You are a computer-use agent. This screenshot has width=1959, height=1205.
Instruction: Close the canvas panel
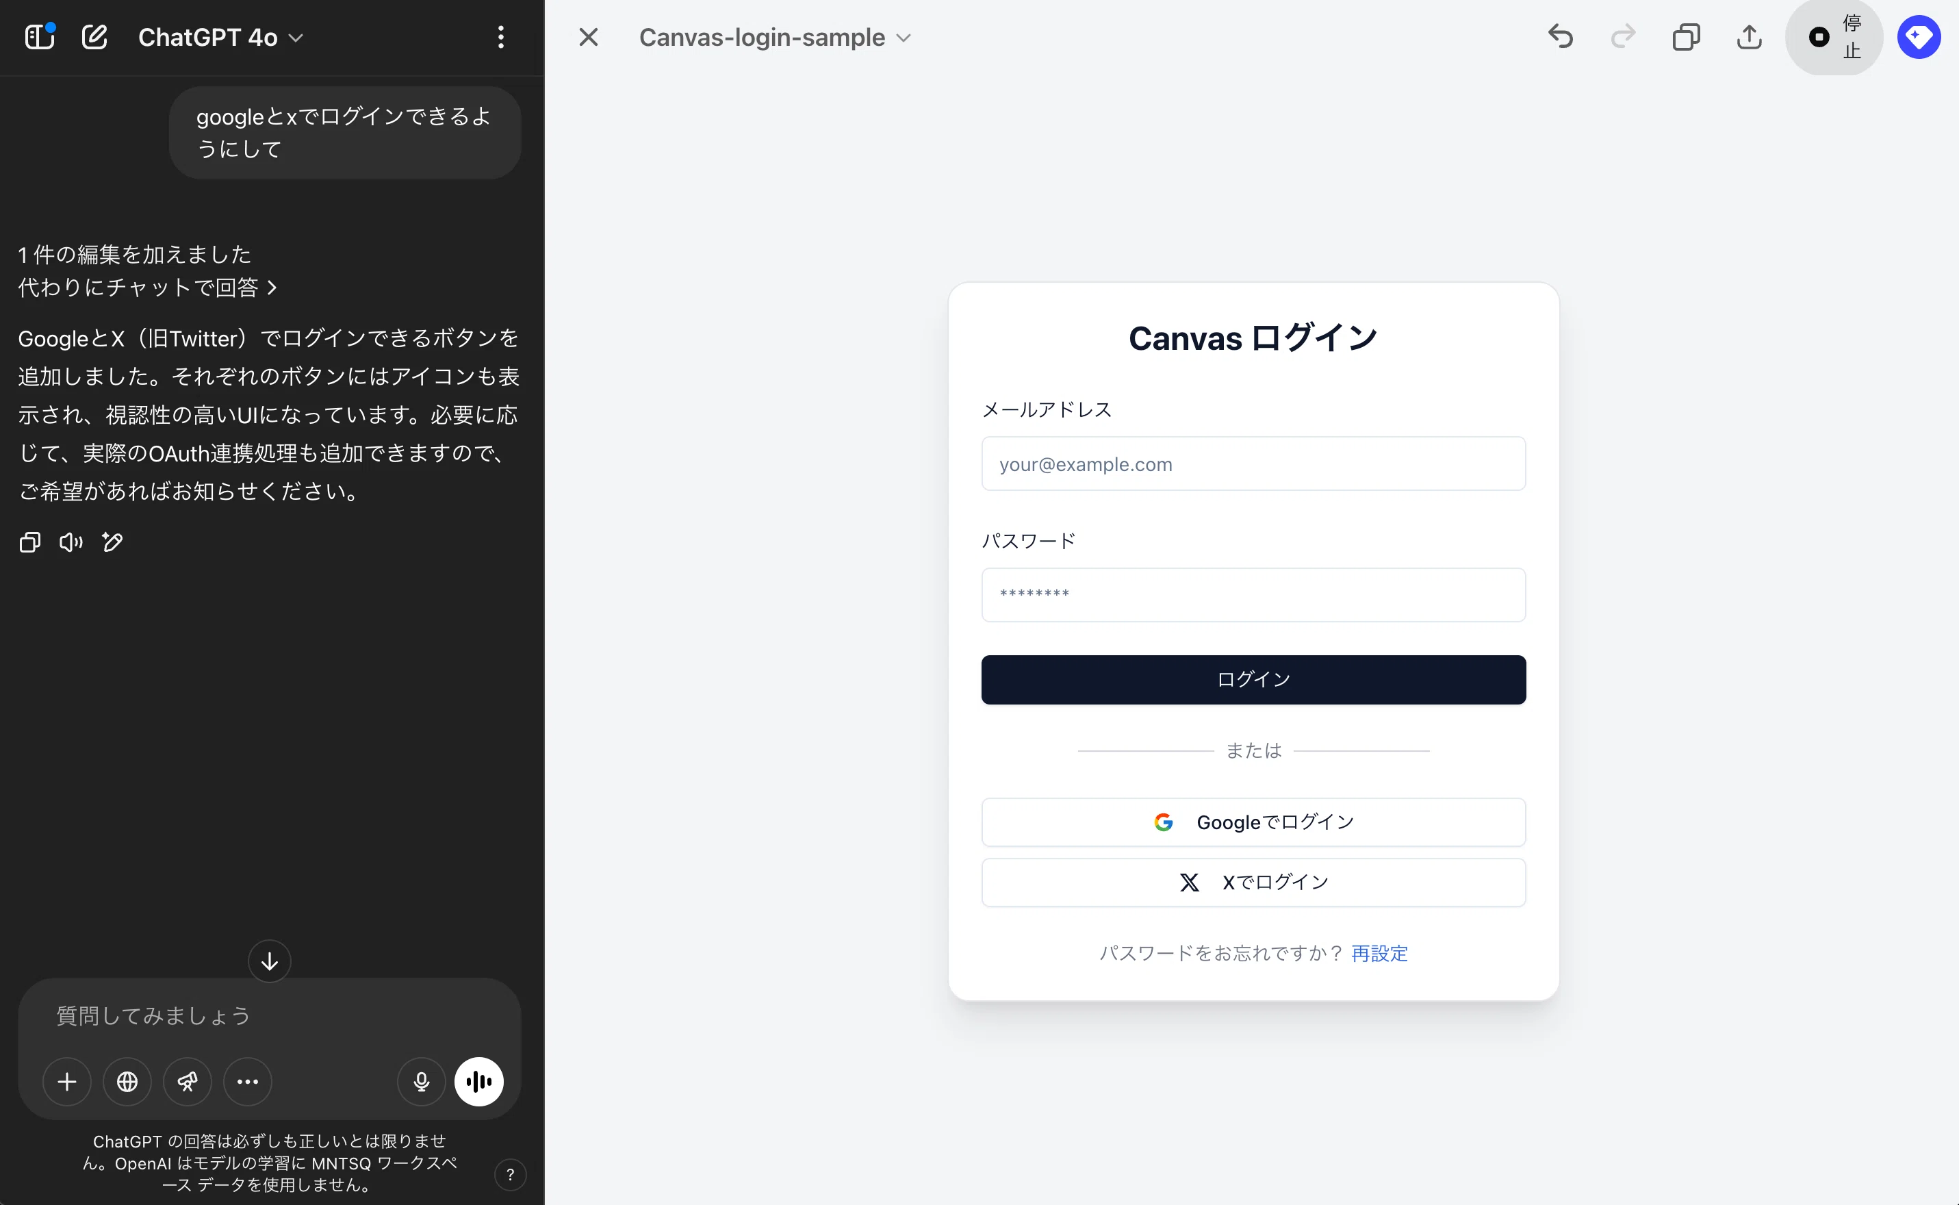[588, 37]
